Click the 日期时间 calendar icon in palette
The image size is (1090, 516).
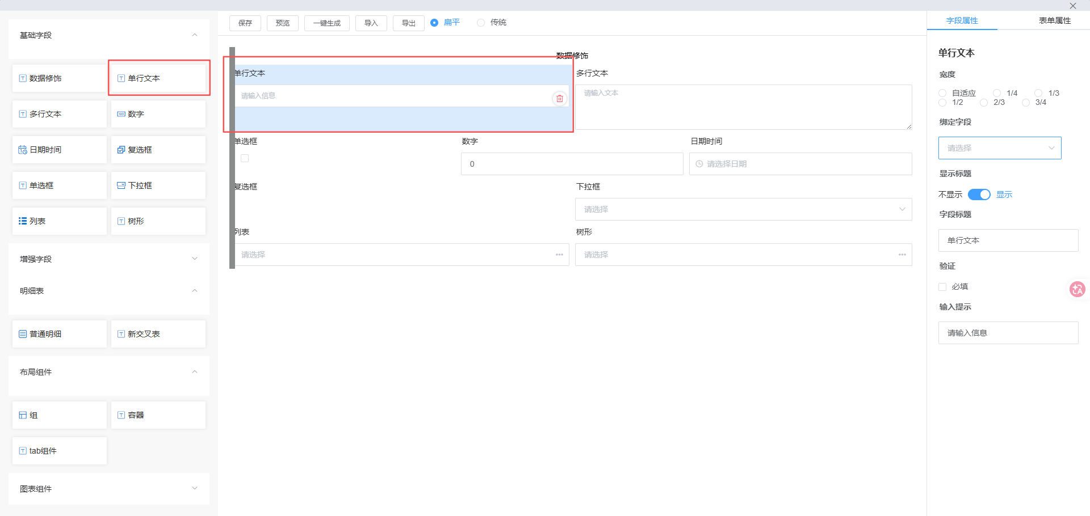[23, 150]
